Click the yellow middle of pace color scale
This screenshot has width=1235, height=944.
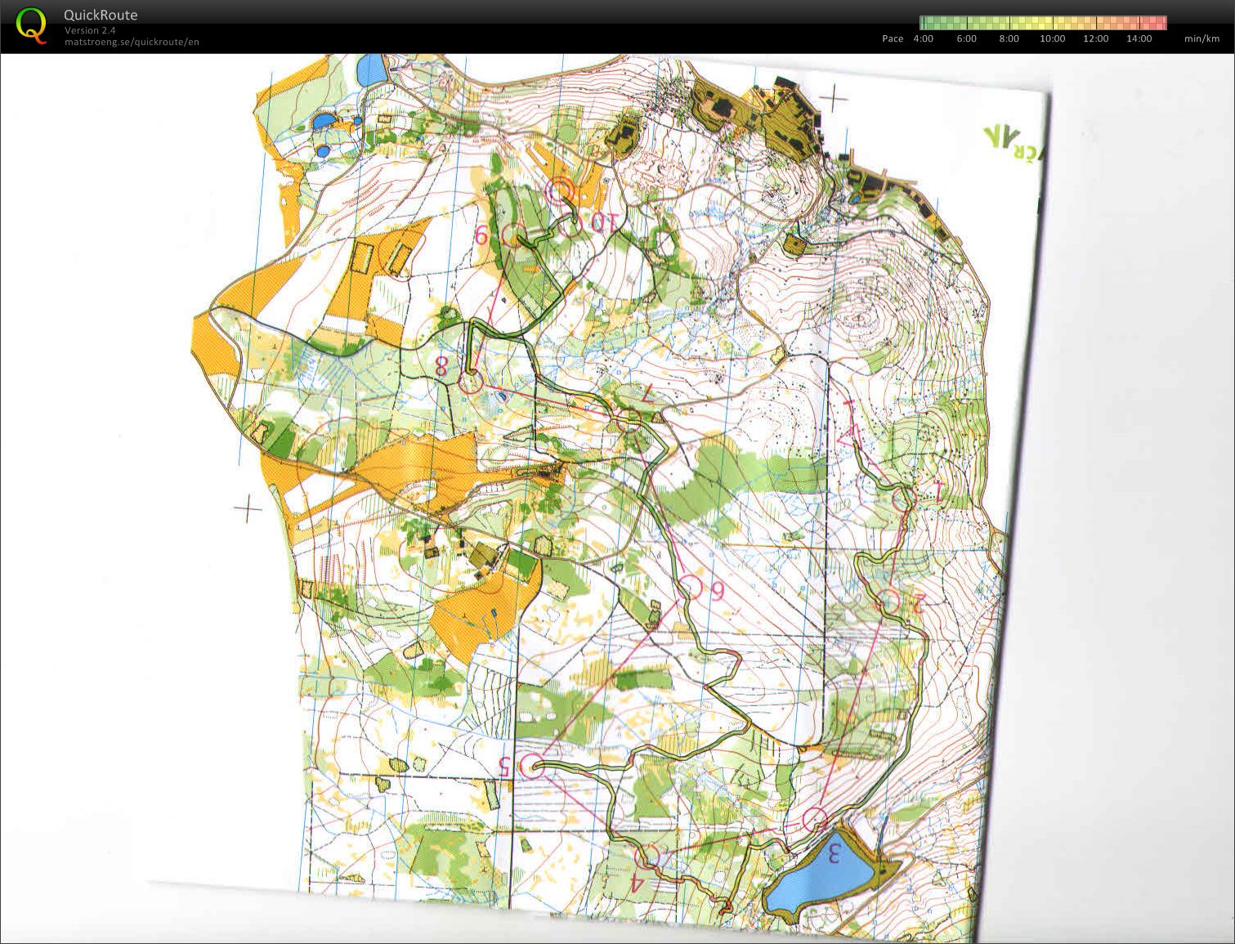point(1043,23)
